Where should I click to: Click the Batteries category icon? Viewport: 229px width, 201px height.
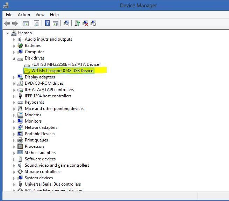tap(20, 46)
